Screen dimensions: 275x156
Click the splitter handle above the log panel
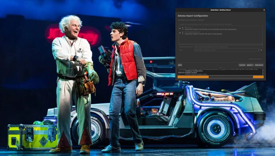(221, 68)
